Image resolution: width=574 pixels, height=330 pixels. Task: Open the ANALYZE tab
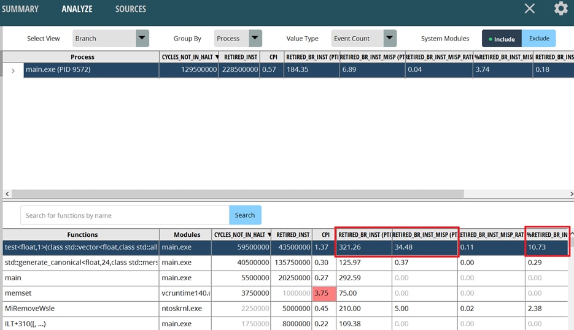pyautogui.click(x=77, y=9)
